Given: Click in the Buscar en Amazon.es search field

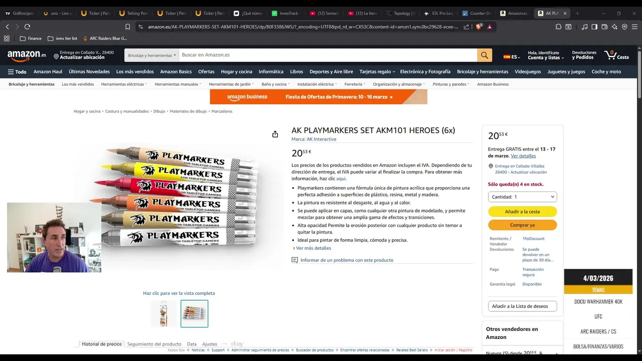Looking at the screenshot, I should 328,55.
